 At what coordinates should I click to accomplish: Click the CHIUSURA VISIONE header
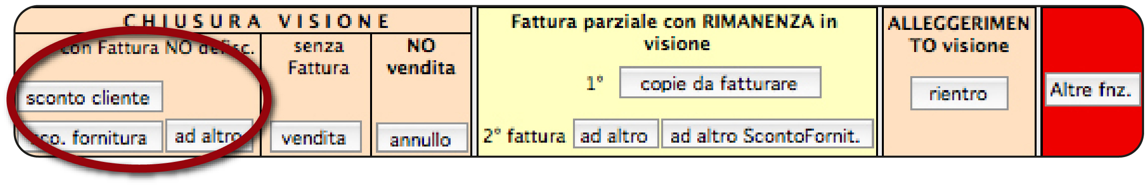coord(256,22)
